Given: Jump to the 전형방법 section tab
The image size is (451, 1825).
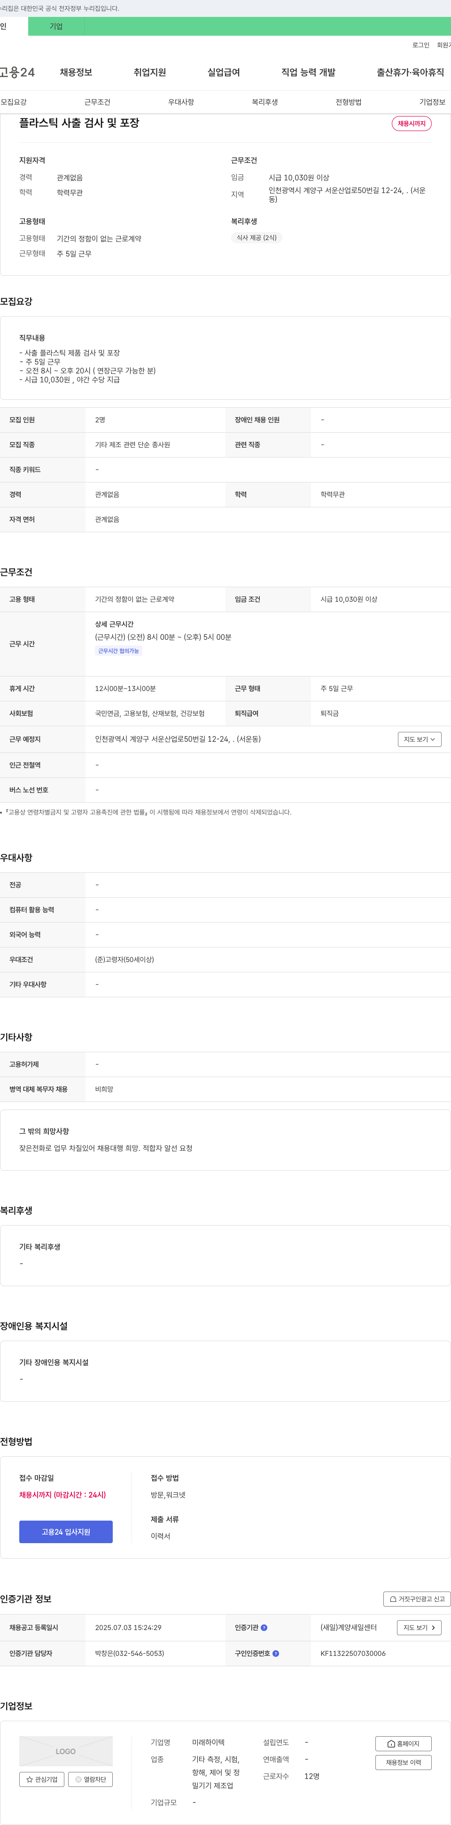Looking at the screenshot, I should coord(348,102).
